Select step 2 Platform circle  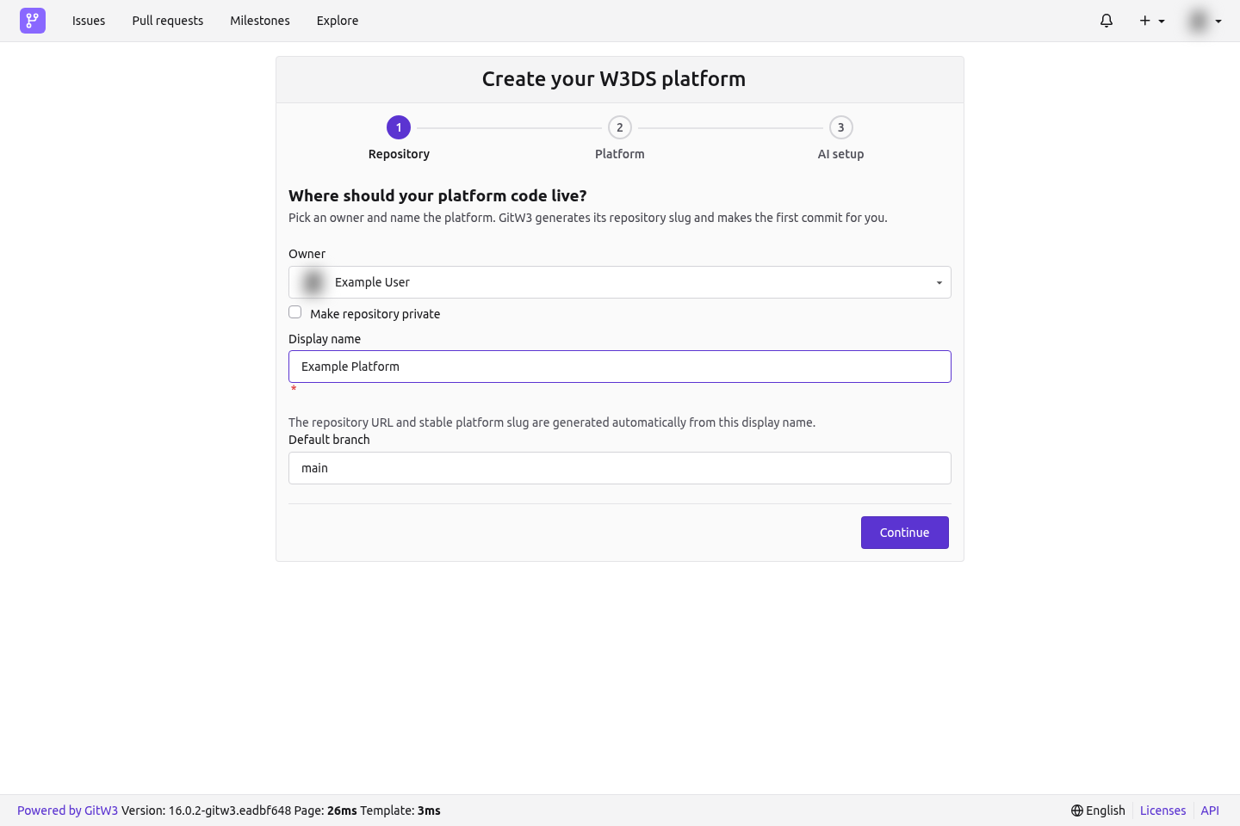[620, 127]
